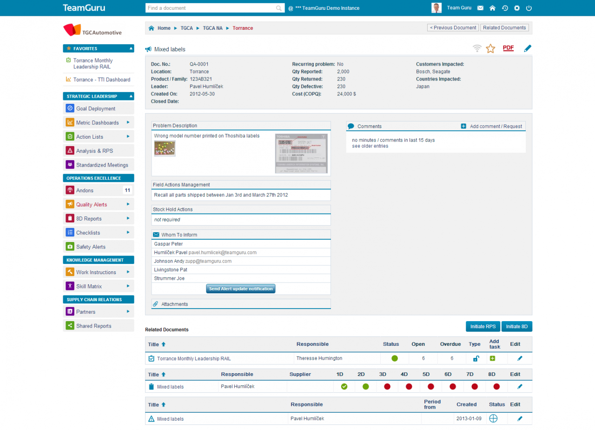Viewport: 595px width, 430px height.
Task: Click the Find a document search field
Action: pyautogui.click(x=211, y=8)
